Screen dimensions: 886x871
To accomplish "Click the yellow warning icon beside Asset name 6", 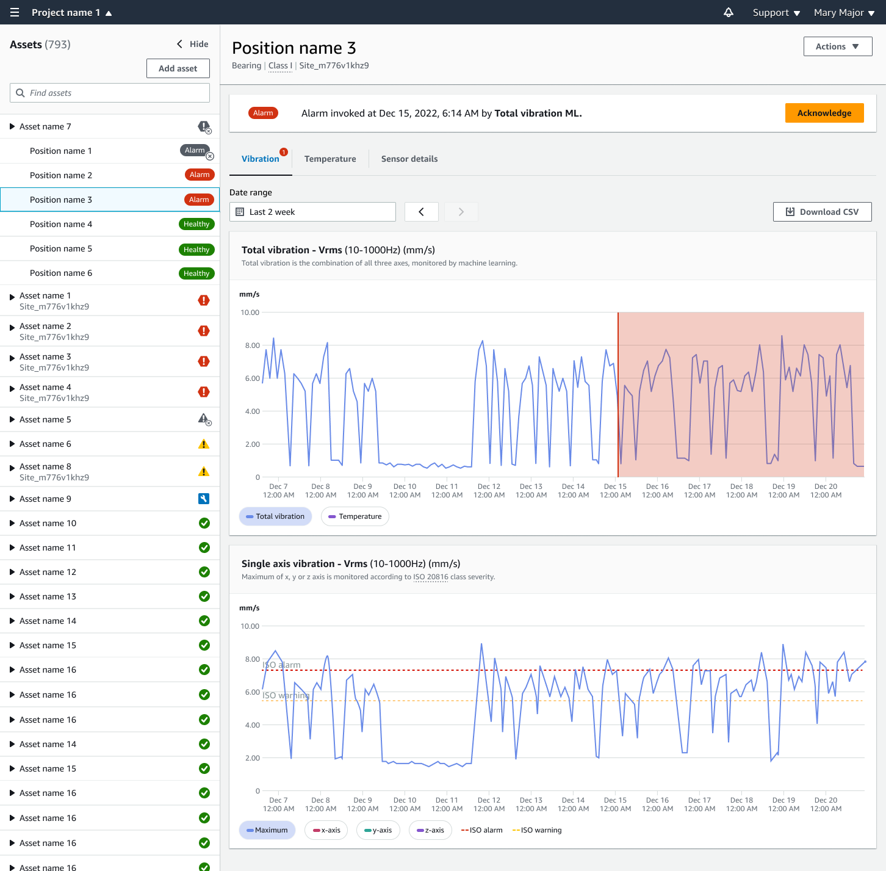I will pos(203,444).
